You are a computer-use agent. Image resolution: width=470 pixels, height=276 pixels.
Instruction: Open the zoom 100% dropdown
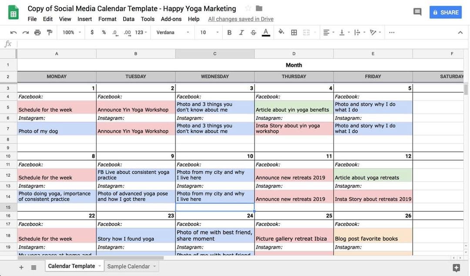click(x=72, y=33)
